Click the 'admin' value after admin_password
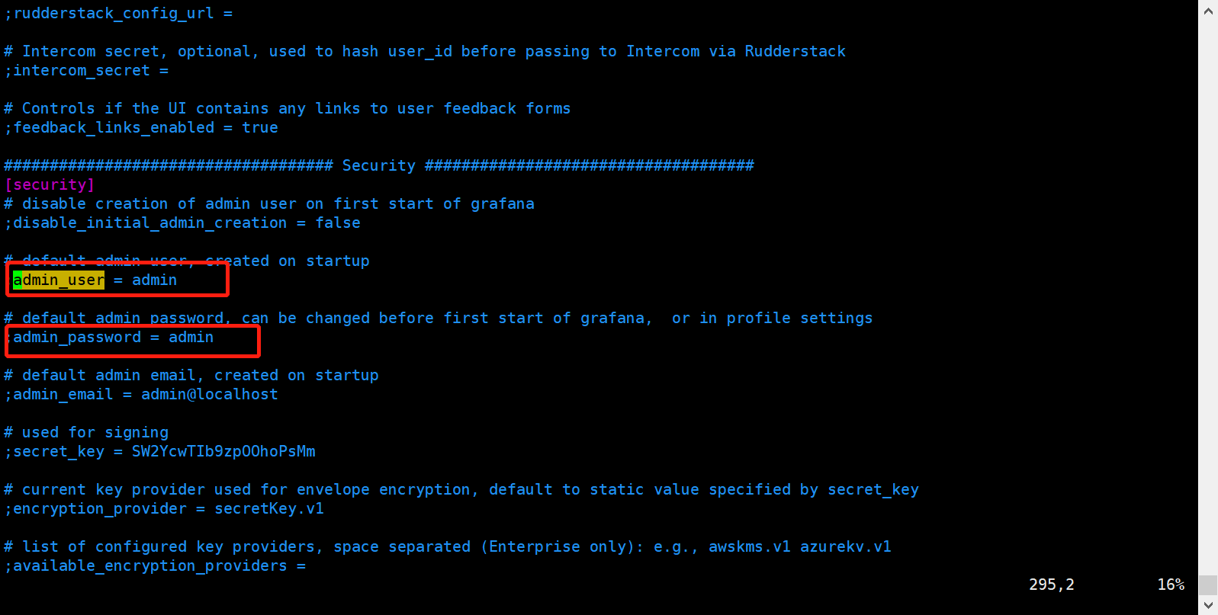The width and height of the screenshot is (1218, 615). pyautogui.click(x=191, y=338)
